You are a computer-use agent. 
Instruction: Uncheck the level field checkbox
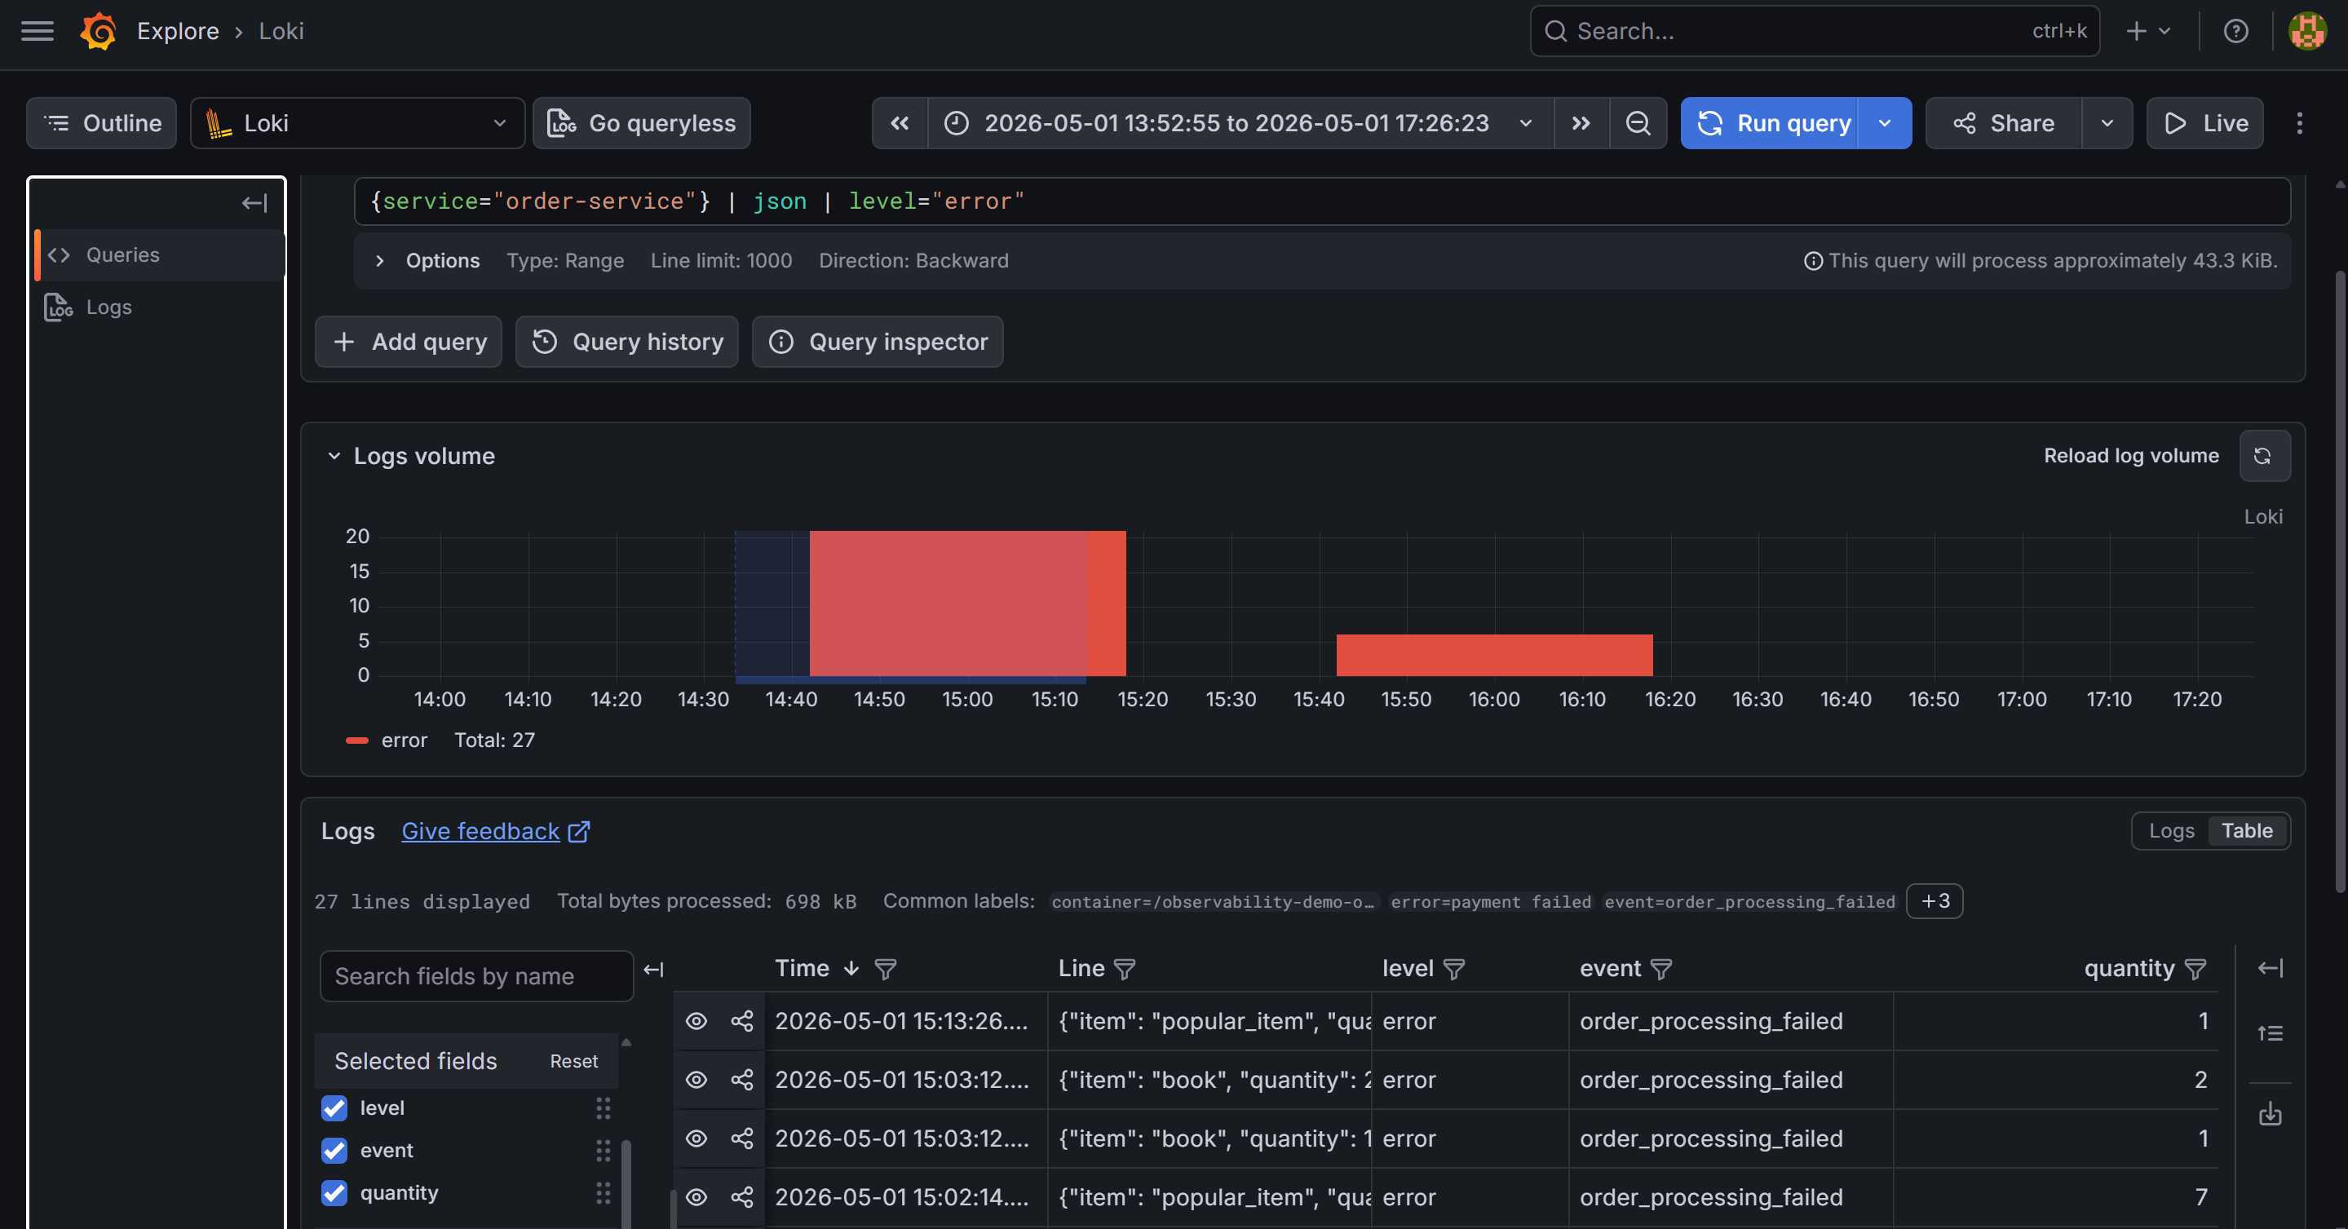(334, 1107)
